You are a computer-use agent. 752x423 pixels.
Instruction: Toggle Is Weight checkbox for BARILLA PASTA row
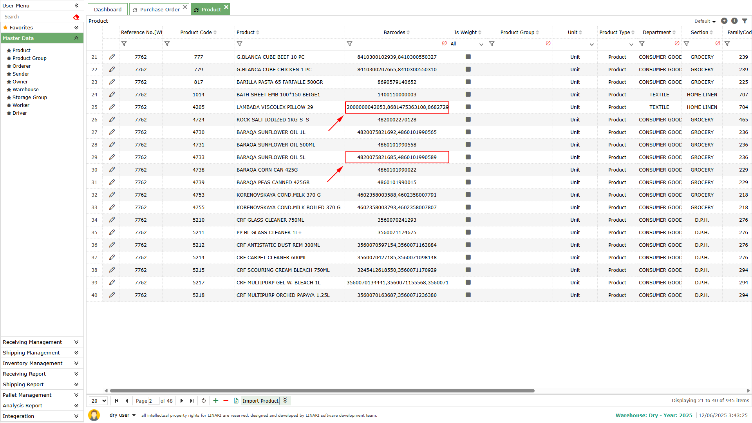click(x=468, y=82)
